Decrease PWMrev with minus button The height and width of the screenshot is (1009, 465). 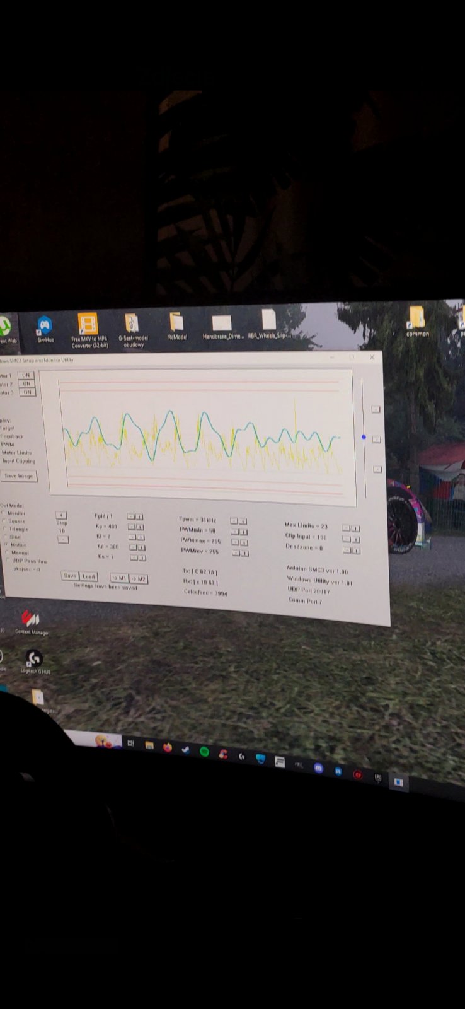coord(236,553)
